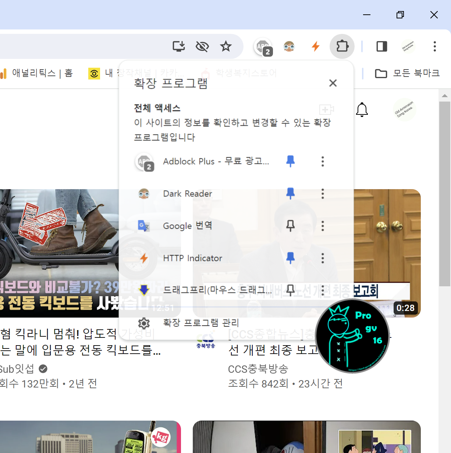Open more options for Dark Reader
The width and height of the screenshot is (451, 453).
click(323, 194)
